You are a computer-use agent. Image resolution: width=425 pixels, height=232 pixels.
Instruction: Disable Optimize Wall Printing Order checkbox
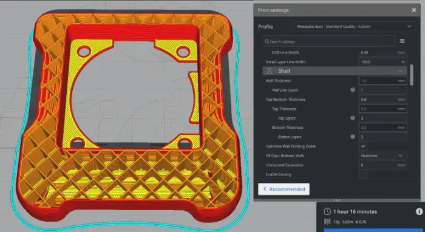point(363,146)
